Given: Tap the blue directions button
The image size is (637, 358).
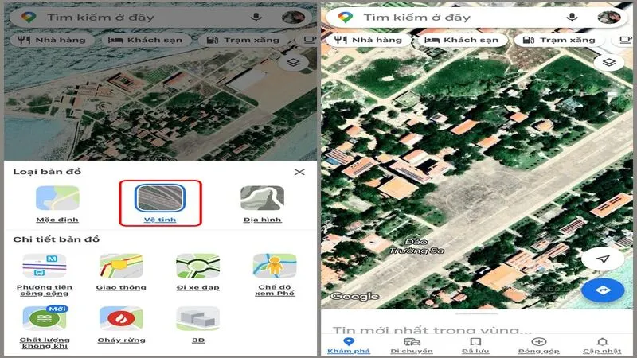Looking at the screenshot, I should [603, 290].
